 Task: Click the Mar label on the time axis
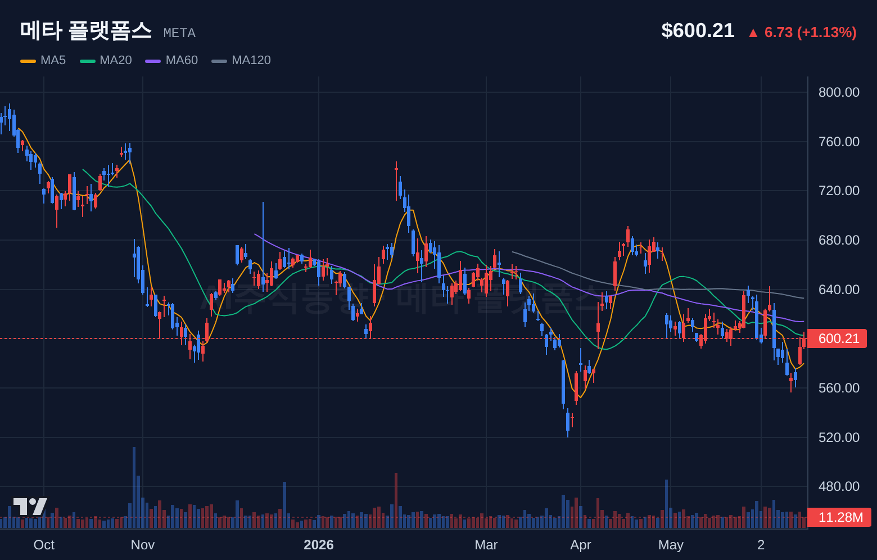(x=486, y=545)
